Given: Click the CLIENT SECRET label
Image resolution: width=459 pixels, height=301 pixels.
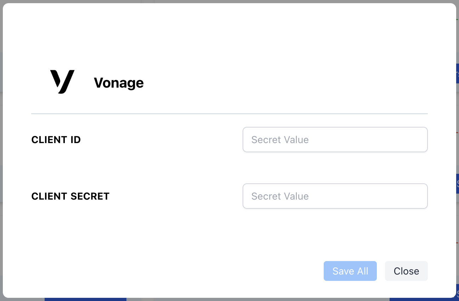Looking at the screenshot, I should tap(70, 196).
